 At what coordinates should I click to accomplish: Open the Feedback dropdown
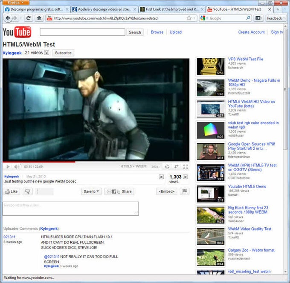tap(276, 18)
